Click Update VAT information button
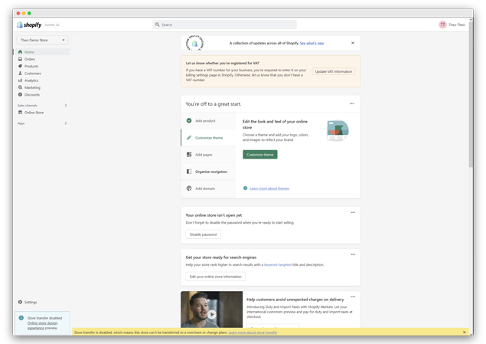Image resolution: width=486 pixels, height=344 pixels. click(x=334, y=71)
